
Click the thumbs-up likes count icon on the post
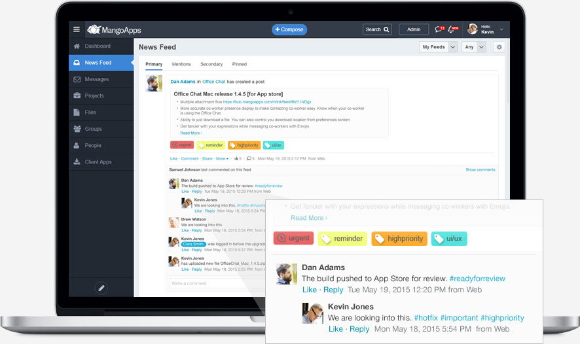(x=238, y=158)
